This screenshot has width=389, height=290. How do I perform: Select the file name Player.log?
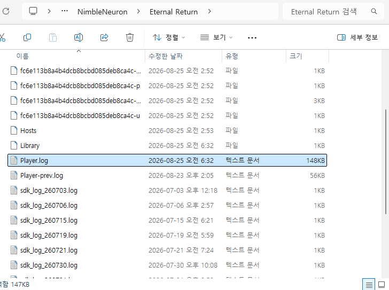click(34, 161)
